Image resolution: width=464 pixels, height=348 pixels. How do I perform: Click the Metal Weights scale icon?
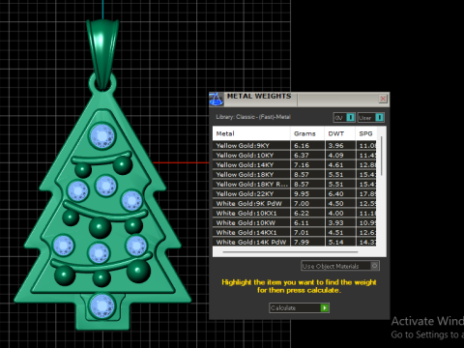[x=217, y=100]
